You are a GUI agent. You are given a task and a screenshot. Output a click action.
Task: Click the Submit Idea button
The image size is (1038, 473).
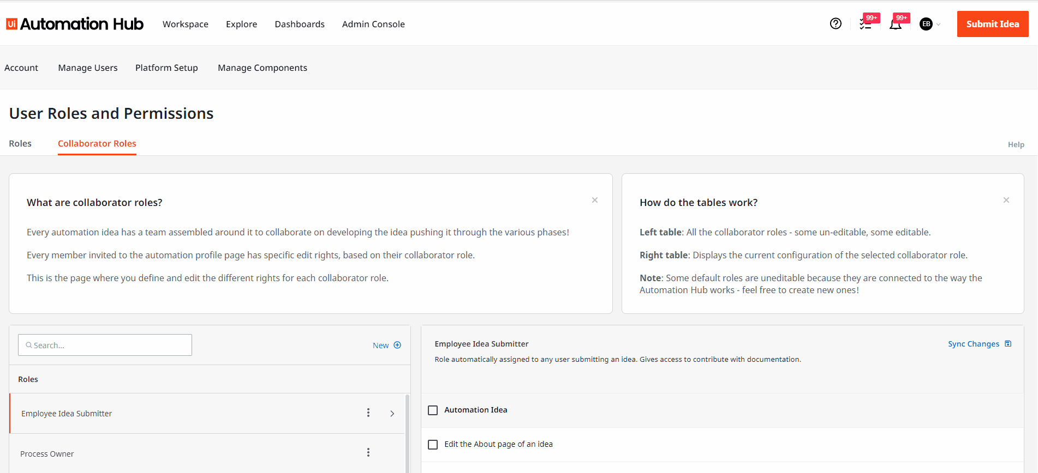point(993,24)
